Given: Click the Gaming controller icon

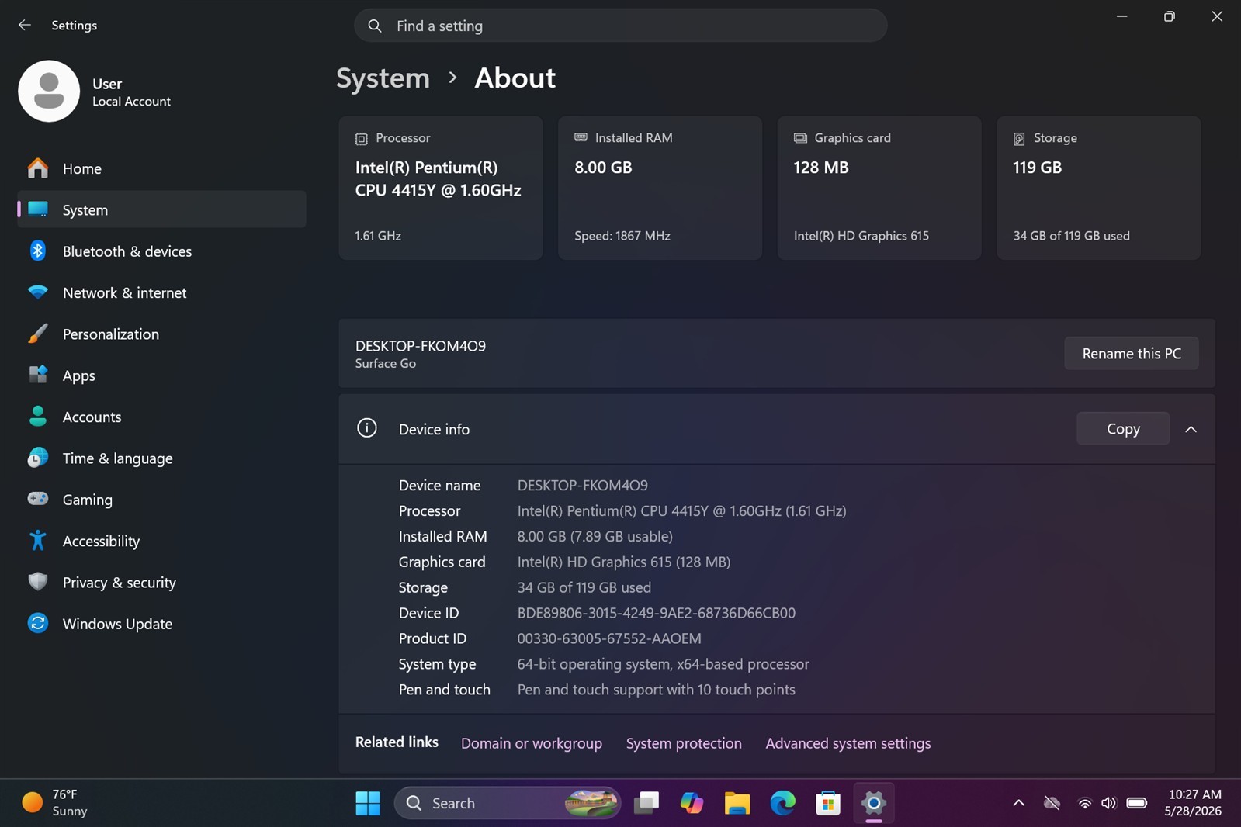Looking at the screenshot, I should click(x=37, y=499).
